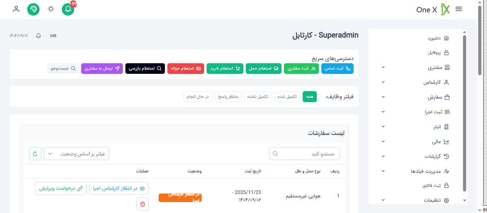Click the small bell icon next to 148
487x213 pixels.
pyautogui.click(x=38, y=35)
